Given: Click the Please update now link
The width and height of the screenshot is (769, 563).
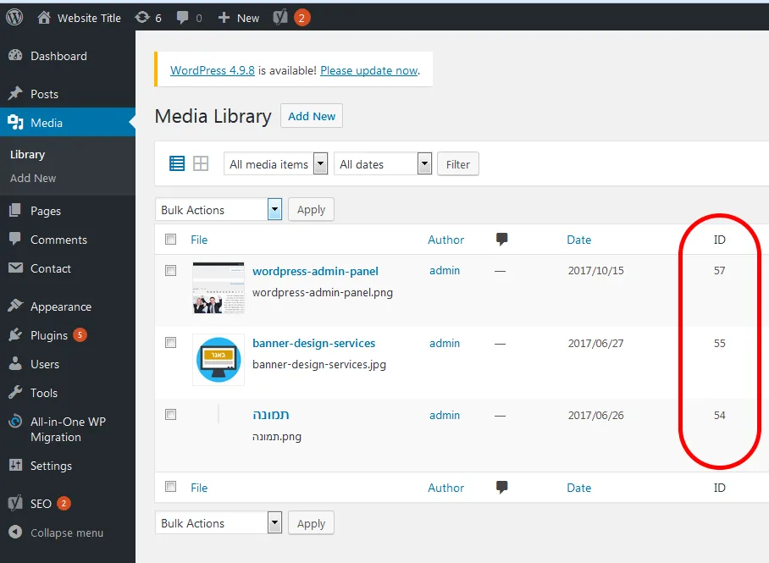Looking at the screenshot, I should pos(368,70).
